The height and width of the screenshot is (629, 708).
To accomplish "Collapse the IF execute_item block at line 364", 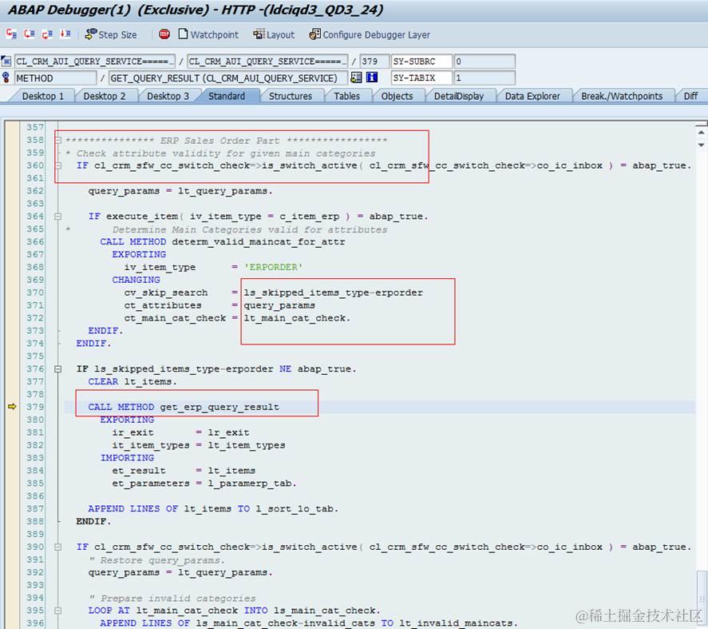I will tap(57, 216).
